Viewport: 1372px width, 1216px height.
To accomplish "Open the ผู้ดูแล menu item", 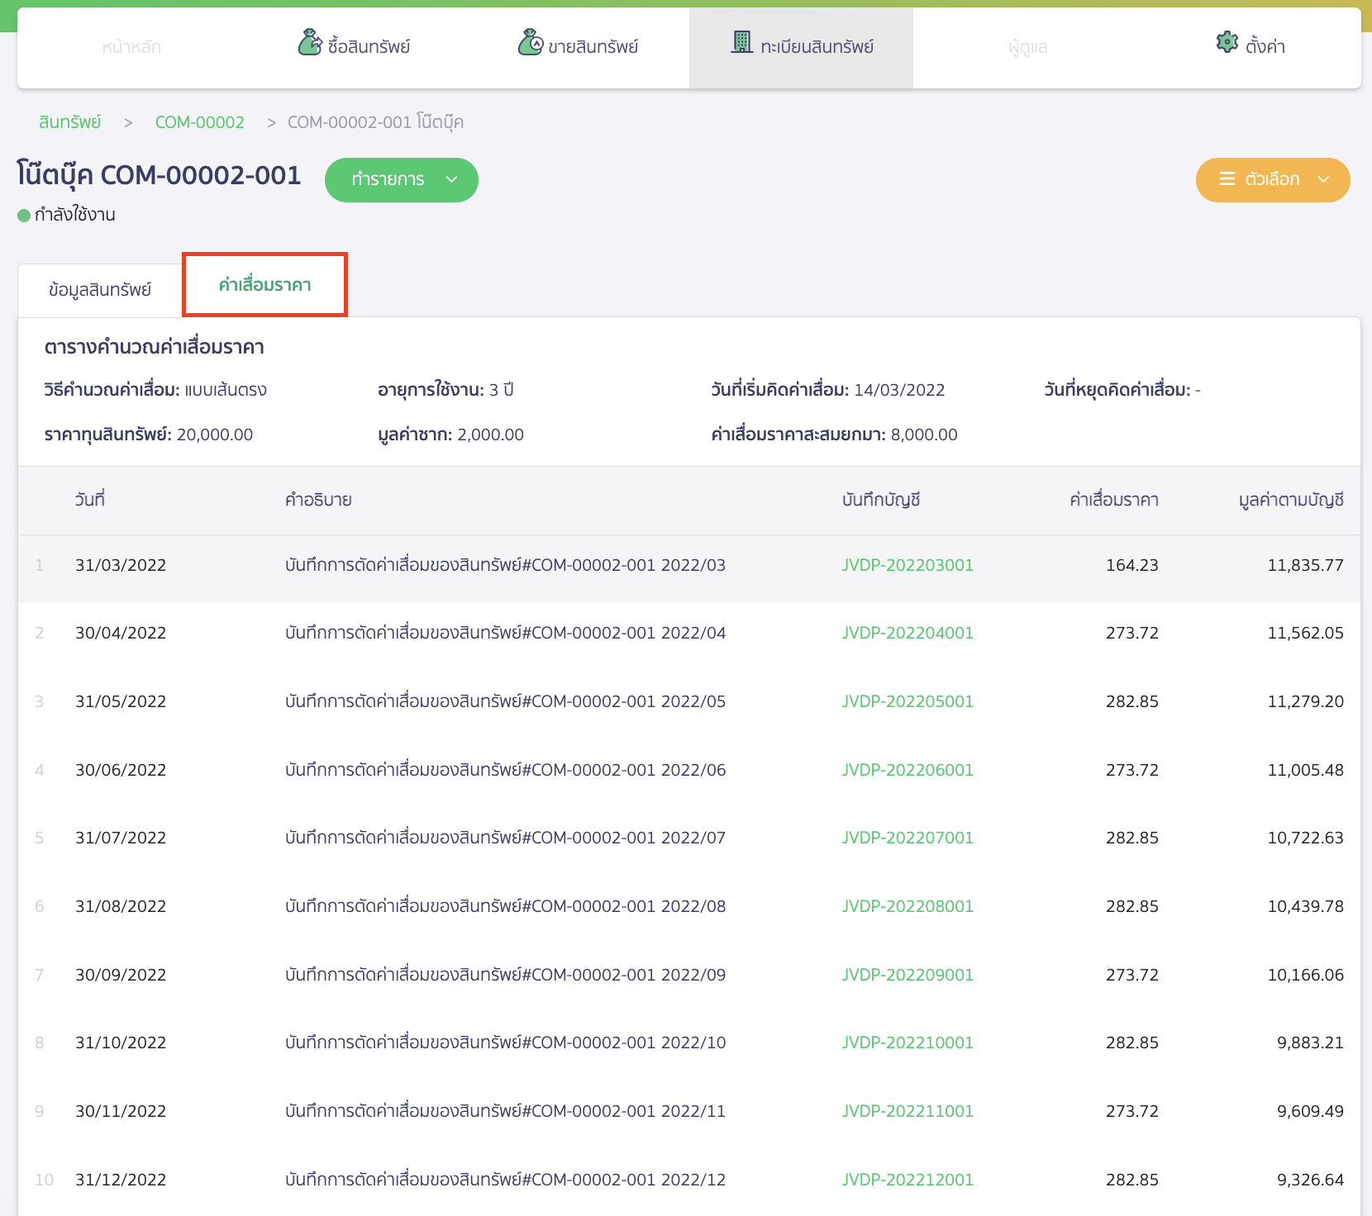I will coord(1027,47).
